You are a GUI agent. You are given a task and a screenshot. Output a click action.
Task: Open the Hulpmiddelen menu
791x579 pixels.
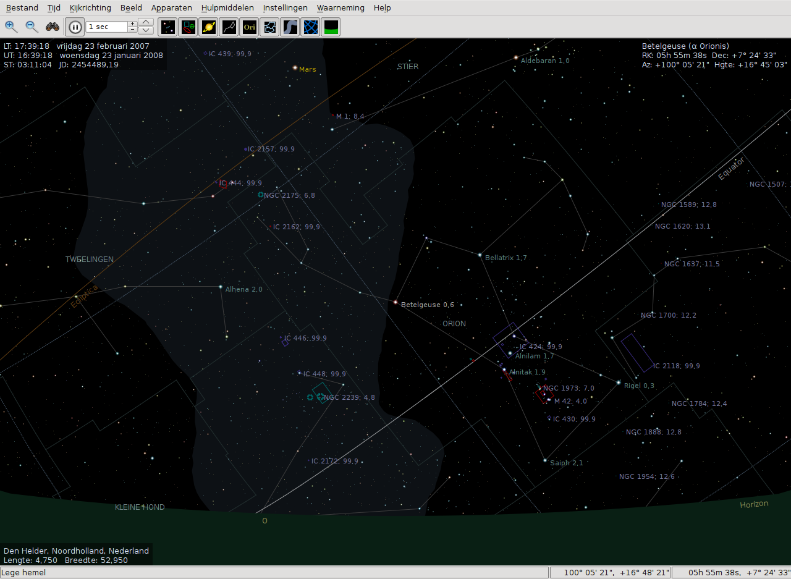[227, 8]
